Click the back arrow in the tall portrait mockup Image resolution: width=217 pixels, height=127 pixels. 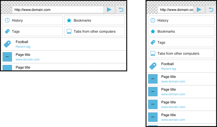211,10
